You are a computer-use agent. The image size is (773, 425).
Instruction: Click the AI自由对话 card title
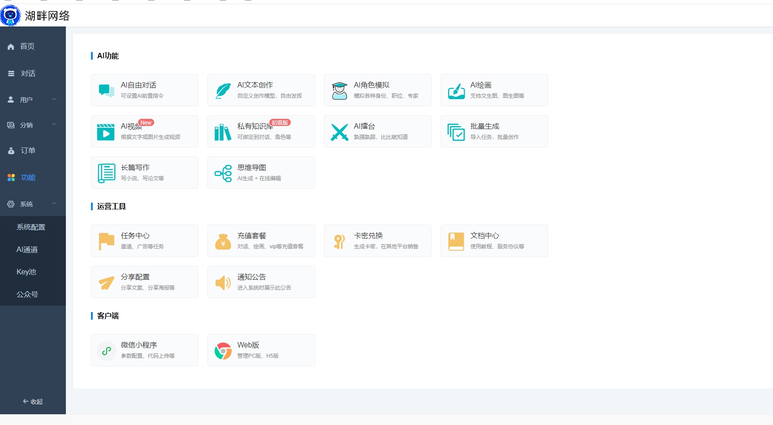pyautogui.click(x=138, y=85)
